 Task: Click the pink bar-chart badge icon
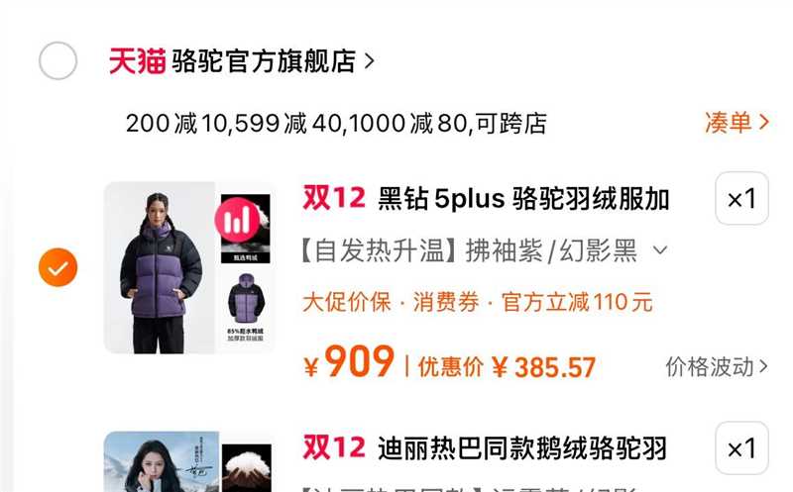click(237, 220)
